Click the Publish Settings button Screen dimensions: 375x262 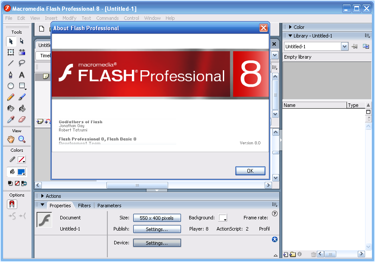(157, 229)
